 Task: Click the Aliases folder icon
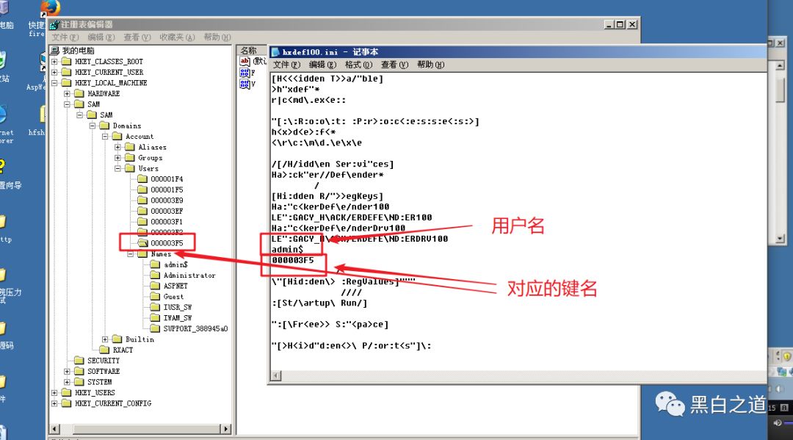click(x=130, y=147)
